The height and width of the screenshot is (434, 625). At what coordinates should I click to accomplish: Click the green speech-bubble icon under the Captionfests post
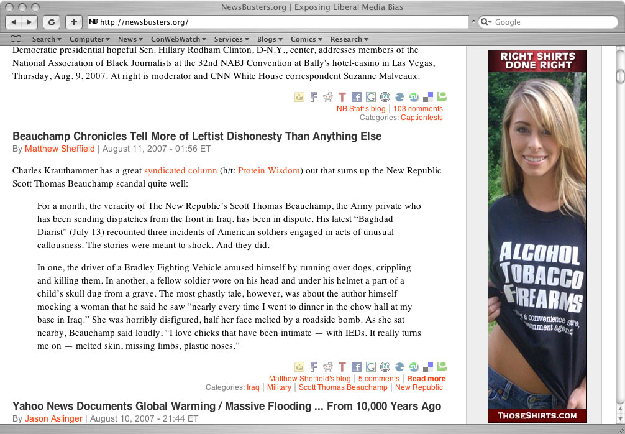point(442,97)
